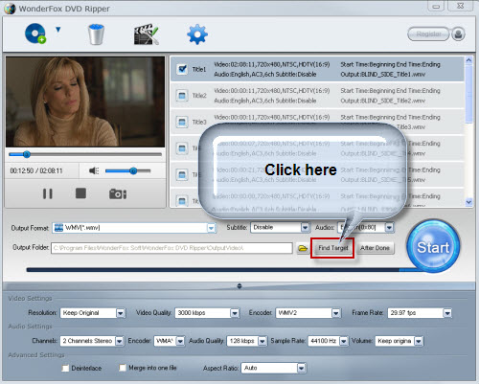
Task: Select the Title2 output file text
Action: tap(382, 101)
